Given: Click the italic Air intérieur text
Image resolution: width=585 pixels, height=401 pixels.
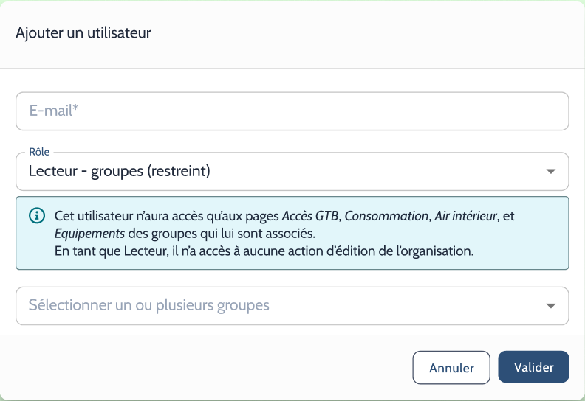Looking at the screenshot, I should pos(465,216).
